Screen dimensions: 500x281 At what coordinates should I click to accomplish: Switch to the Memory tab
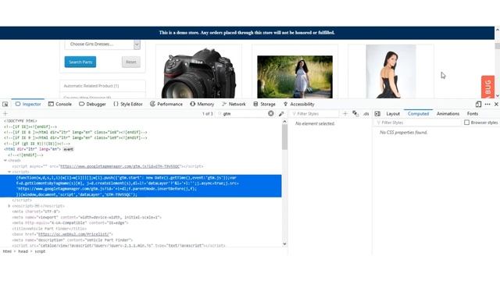(202, 104)
